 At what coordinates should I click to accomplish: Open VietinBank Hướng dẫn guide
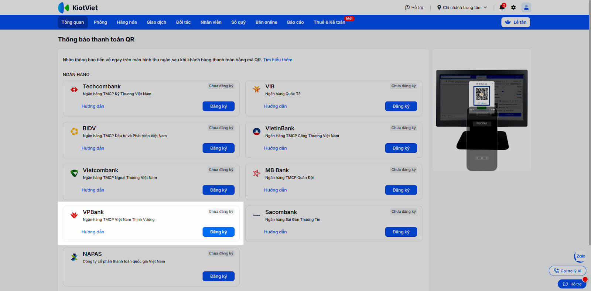276,148
